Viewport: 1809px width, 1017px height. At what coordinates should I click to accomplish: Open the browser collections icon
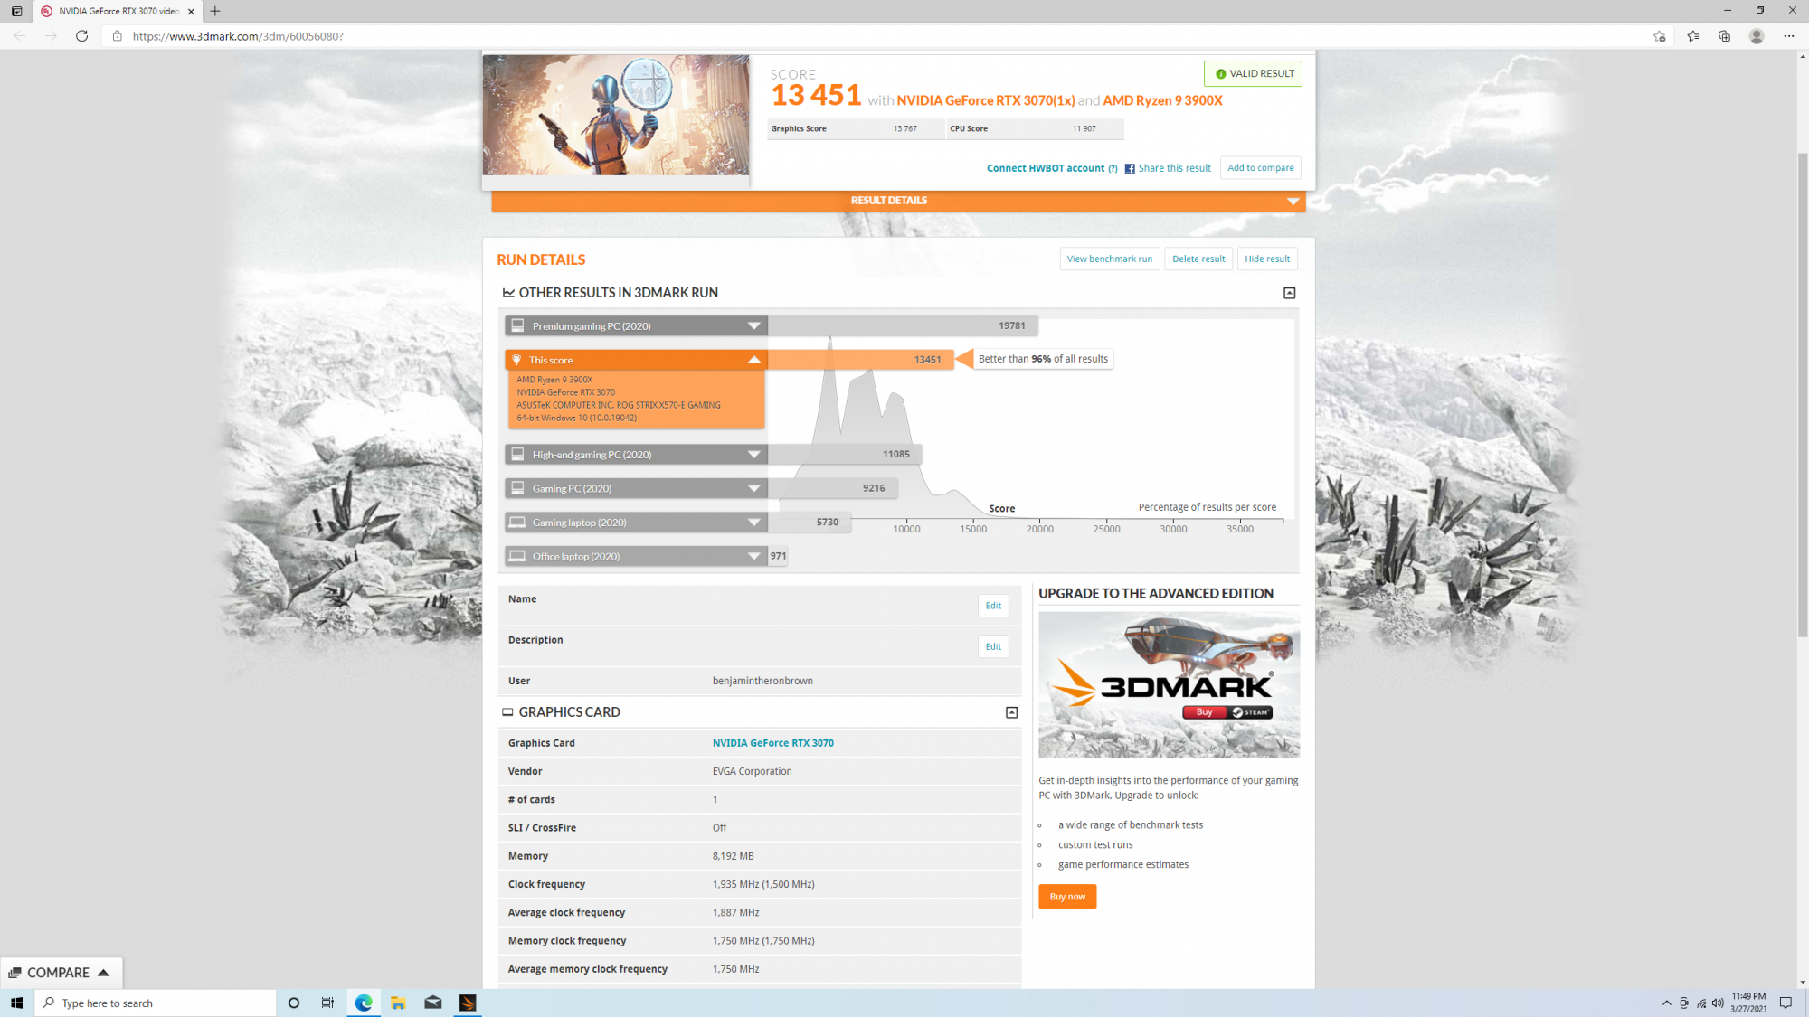(1724, 36)
